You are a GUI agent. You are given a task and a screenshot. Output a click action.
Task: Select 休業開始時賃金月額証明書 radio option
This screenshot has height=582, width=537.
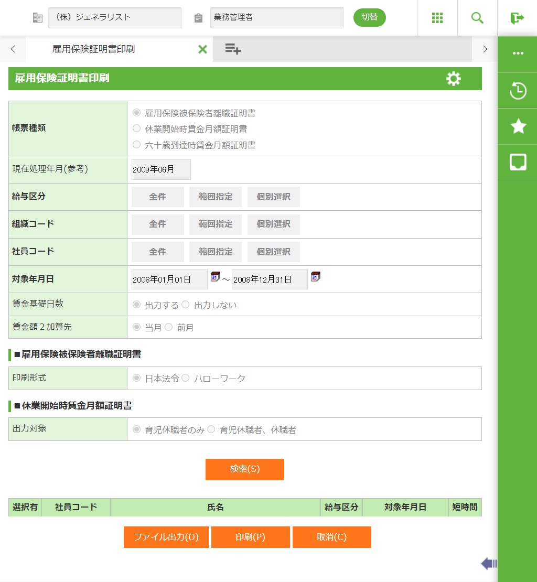pos(137,128)
